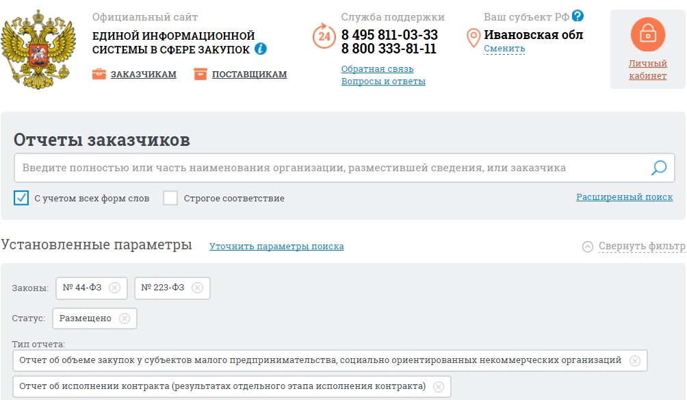Click Уточнить параметры поиска link

tap(276, 247)
